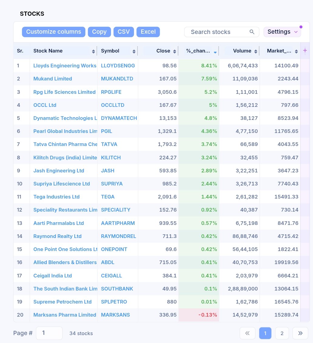The image size is (313, 343).
Task: Open OCCL Ltd stock link
Action: click(45, 105)
